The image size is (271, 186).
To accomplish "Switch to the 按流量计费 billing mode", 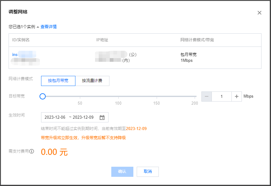I will pyautogui.click(x=92, y=81).
